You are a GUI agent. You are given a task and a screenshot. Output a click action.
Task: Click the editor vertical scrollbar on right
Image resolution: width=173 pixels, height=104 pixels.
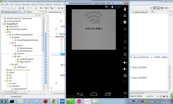click(169, 77)
